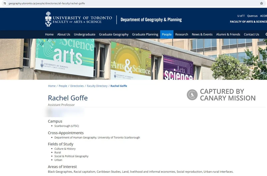Click the bookmark star icon in address bar
The width and height of the screenshot is (267, 176).
click(261, 3)
